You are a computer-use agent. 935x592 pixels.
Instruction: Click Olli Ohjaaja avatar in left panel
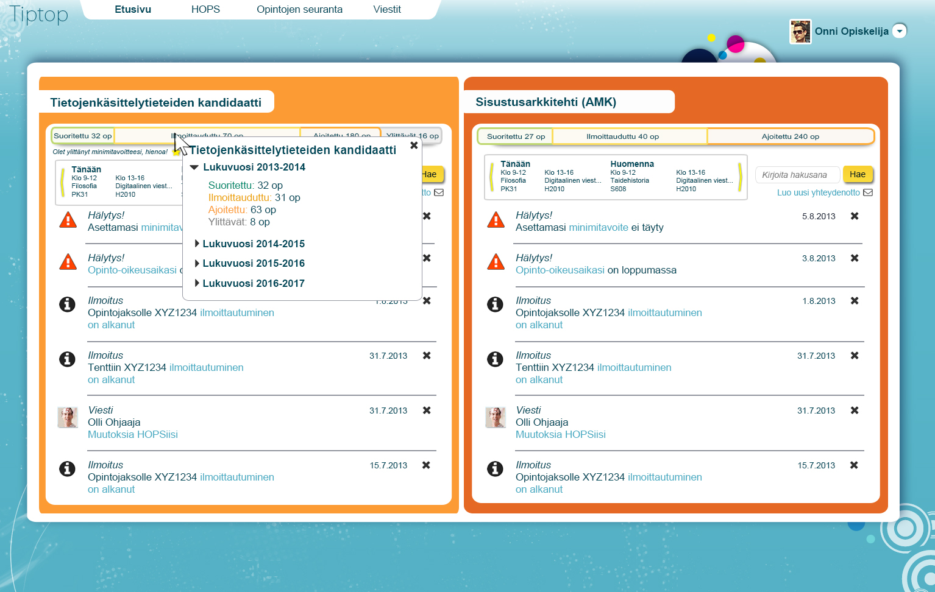(68, 418)
